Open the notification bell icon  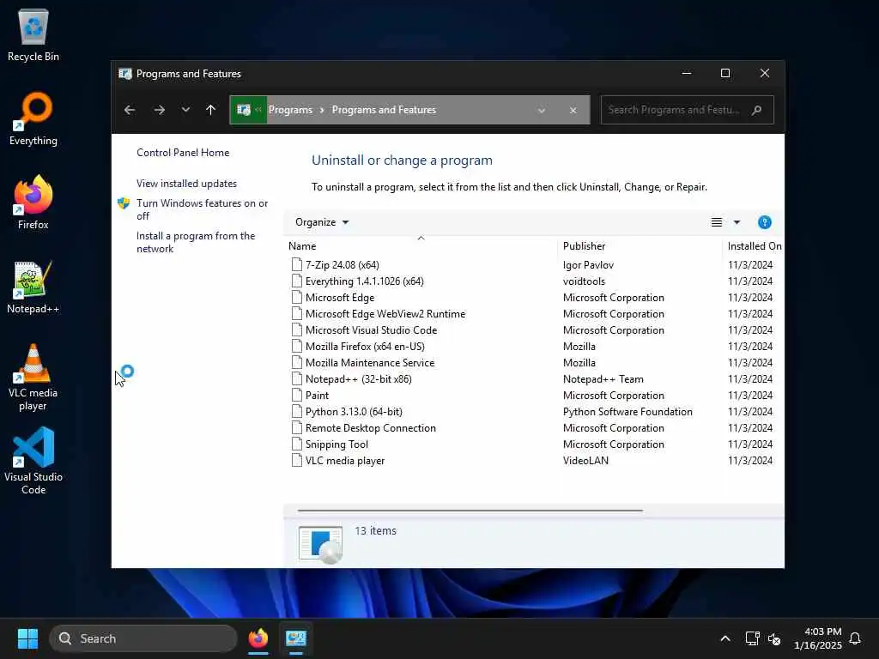coord(855,638)
